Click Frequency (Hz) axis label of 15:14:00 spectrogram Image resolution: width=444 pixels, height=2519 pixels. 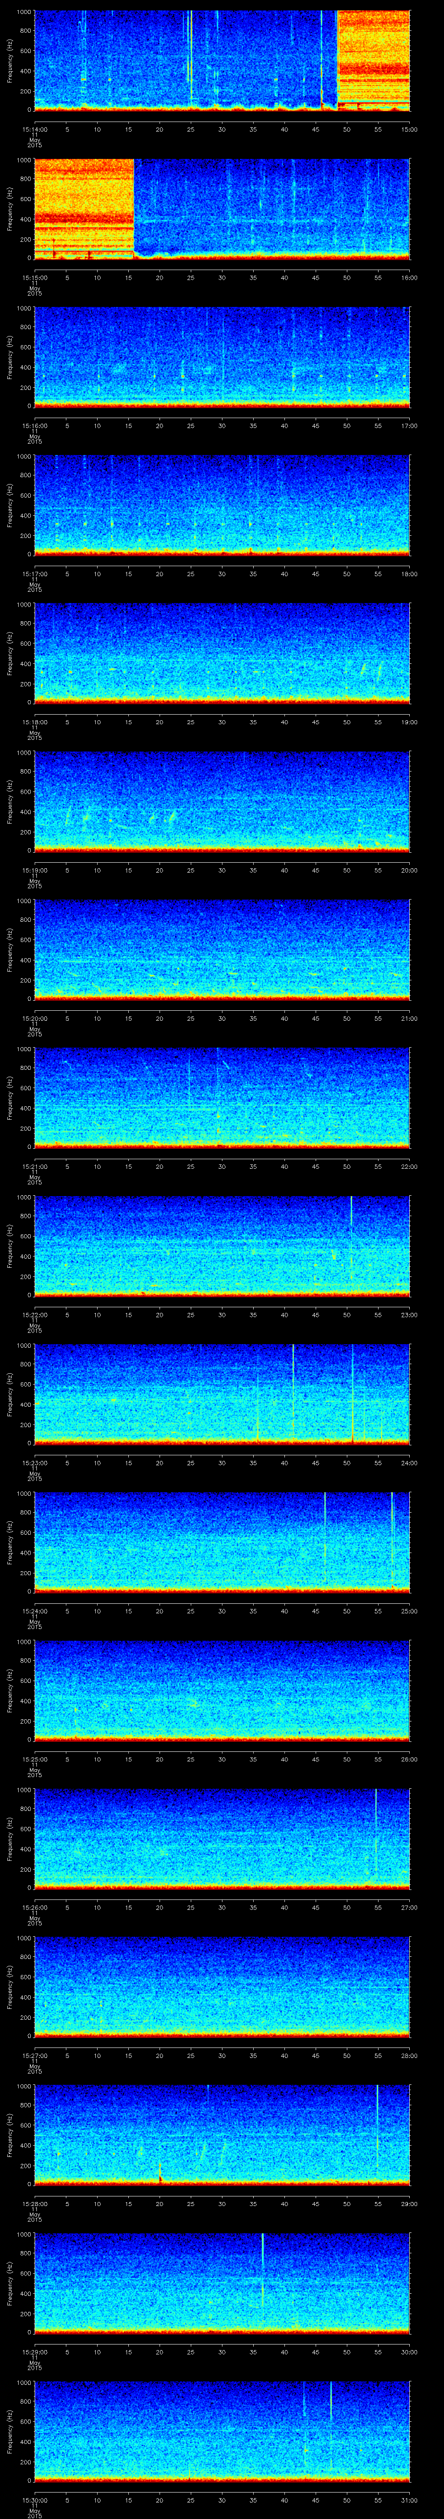pyautogui.click(x=10, y=61)
